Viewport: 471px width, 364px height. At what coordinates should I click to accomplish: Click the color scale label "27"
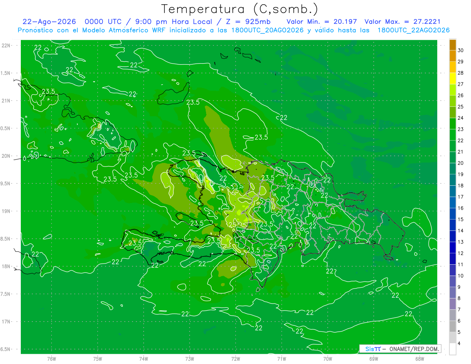461,84
